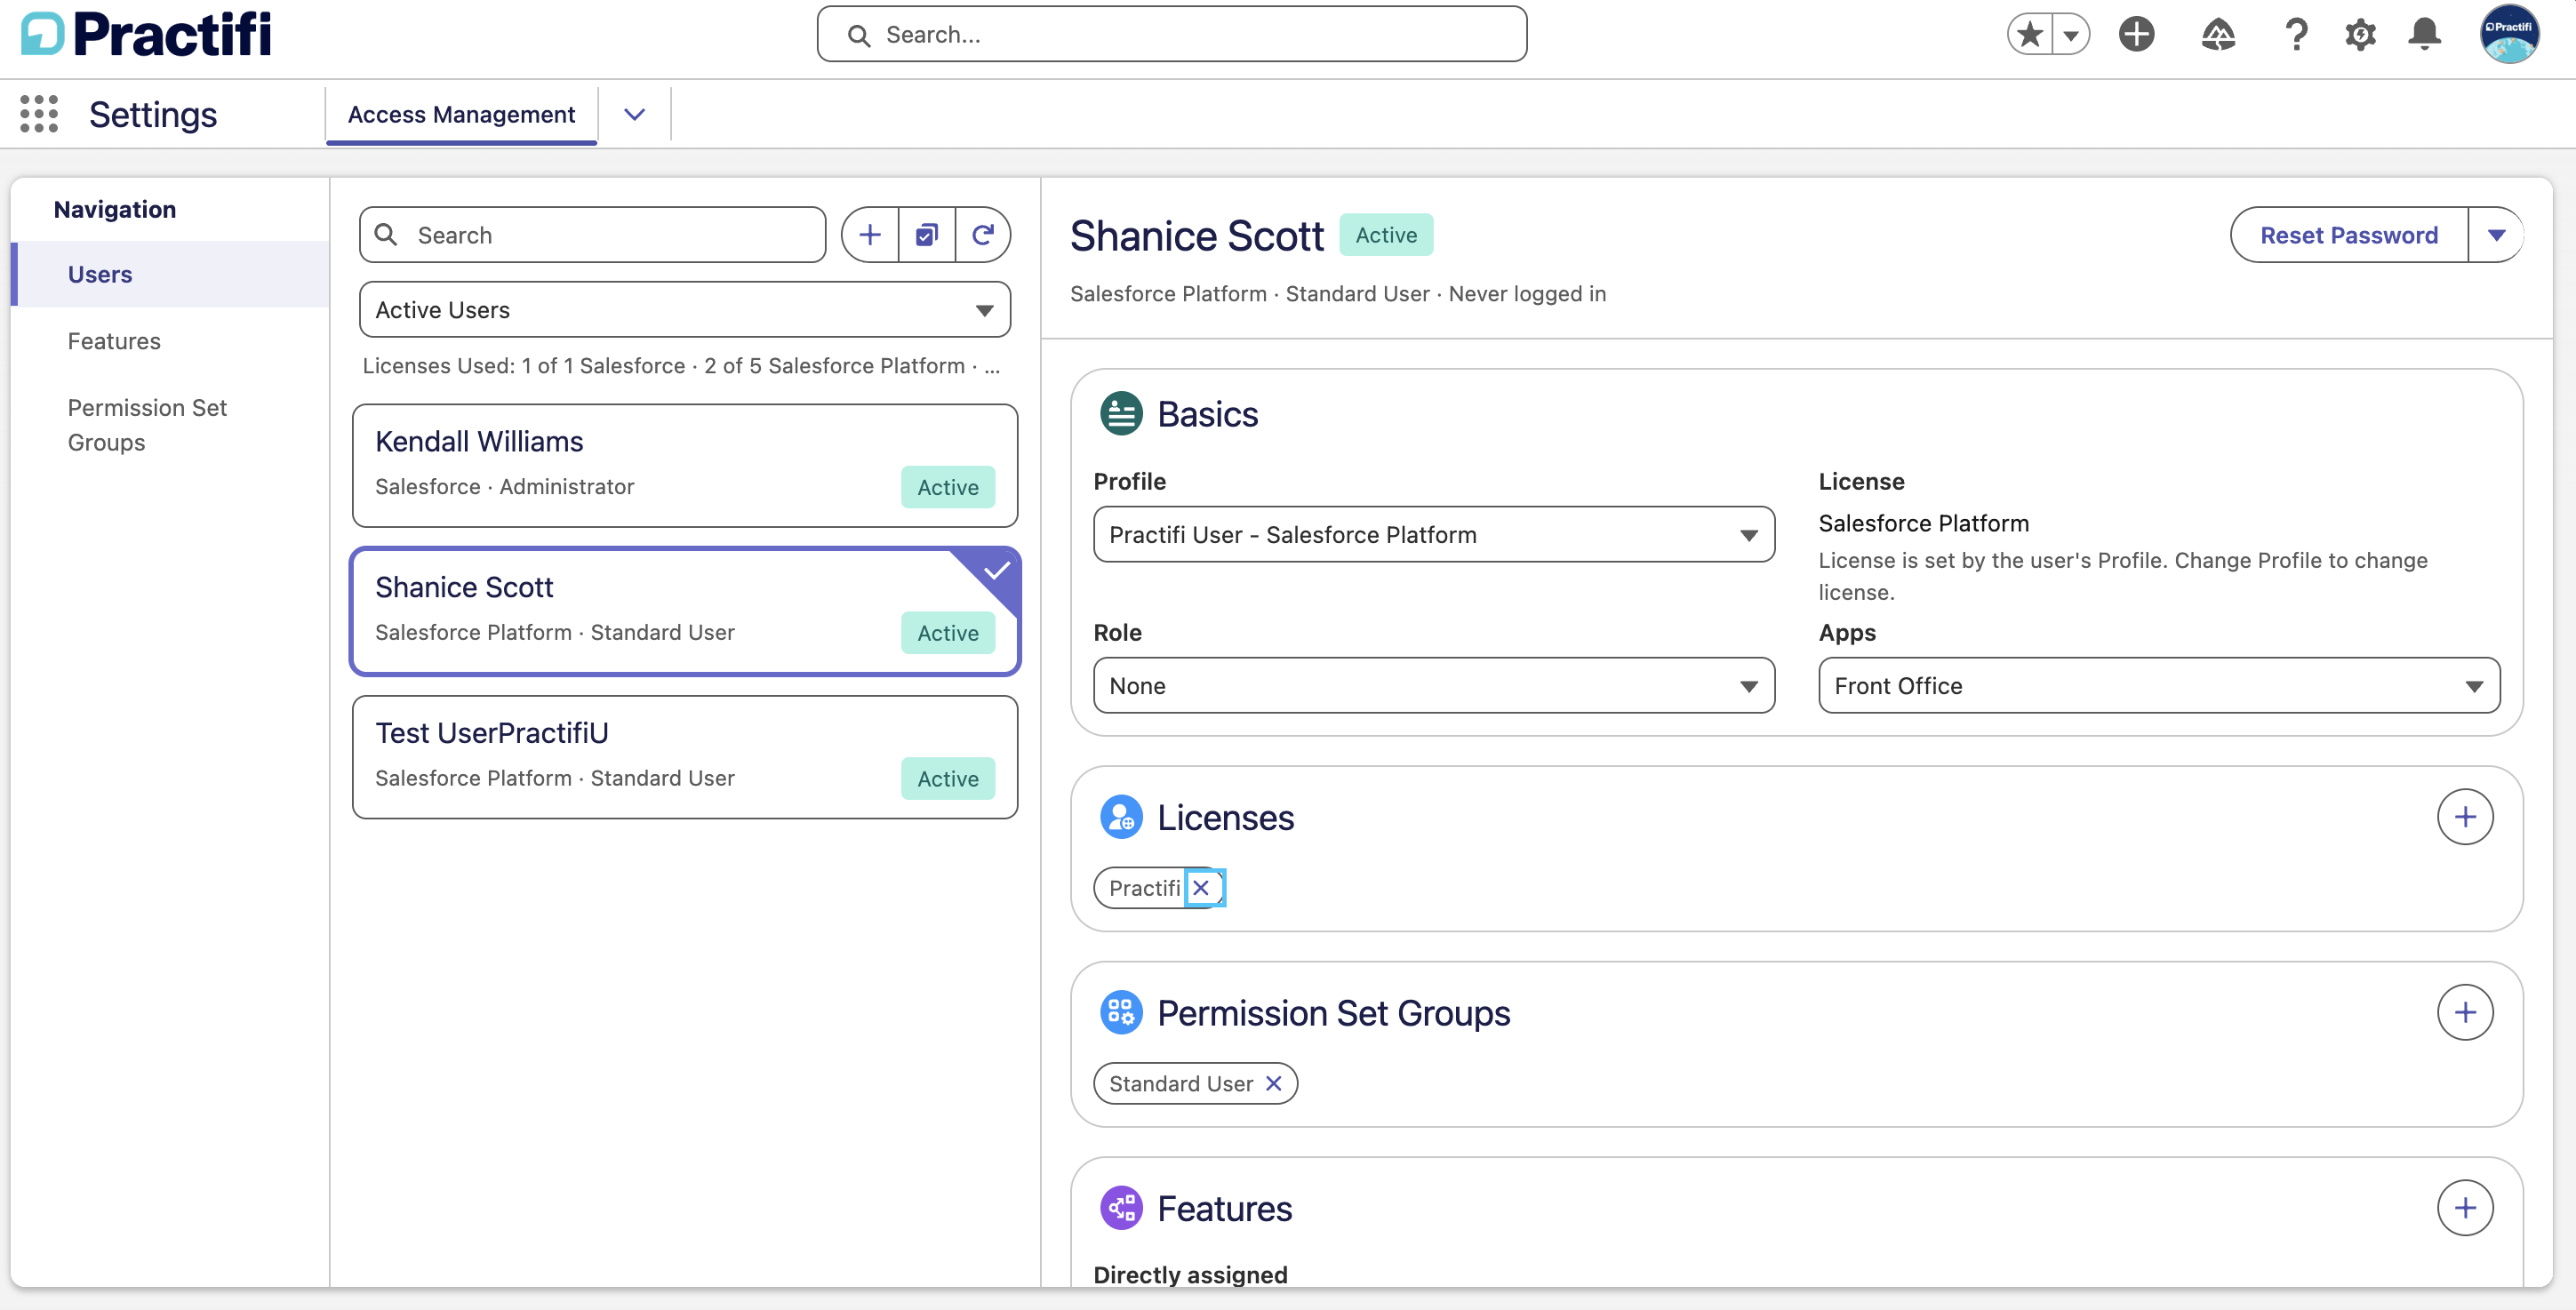Click the Licenses Used summary text
Viewport: 2576px width, 1310px height.
[681, 366]
